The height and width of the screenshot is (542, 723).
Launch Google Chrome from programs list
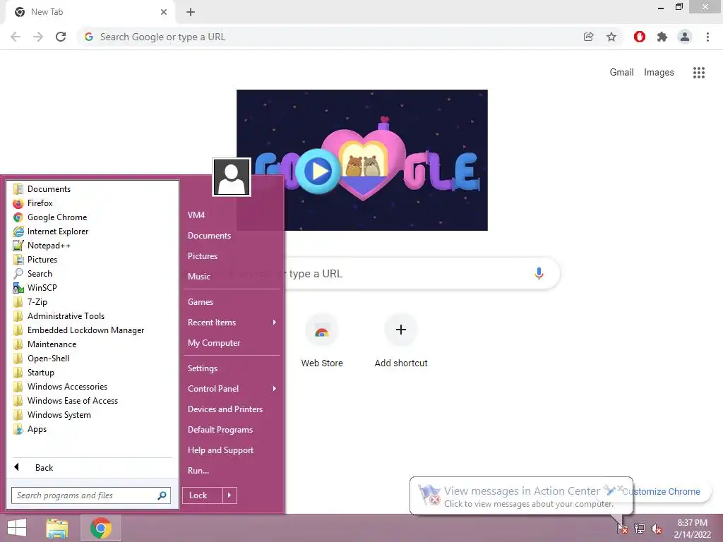[x=56, y=217]
